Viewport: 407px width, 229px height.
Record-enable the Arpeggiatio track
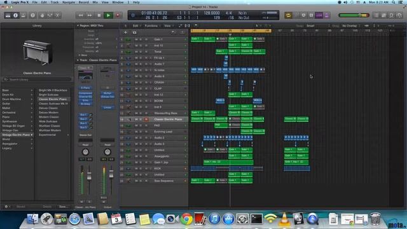tap(146, 156)
